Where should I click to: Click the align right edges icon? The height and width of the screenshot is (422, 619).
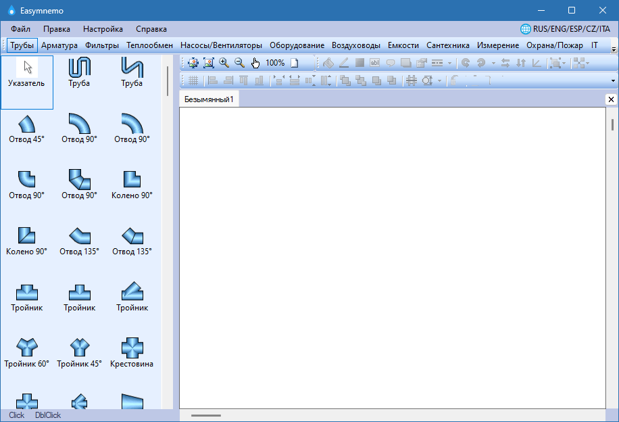[228, 80]
